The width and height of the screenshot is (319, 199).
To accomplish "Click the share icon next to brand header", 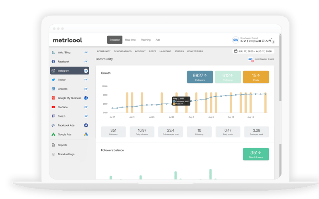I will tap(273, 42).
